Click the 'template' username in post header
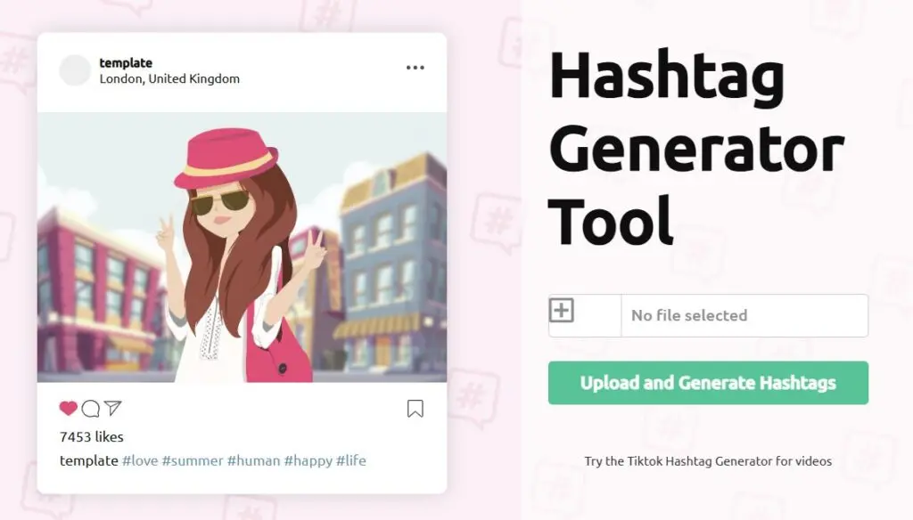 (x=126, y=62)
